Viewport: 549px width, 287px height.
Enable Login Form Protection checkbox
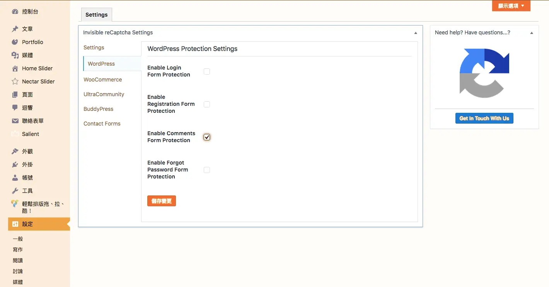coord(207,71)
